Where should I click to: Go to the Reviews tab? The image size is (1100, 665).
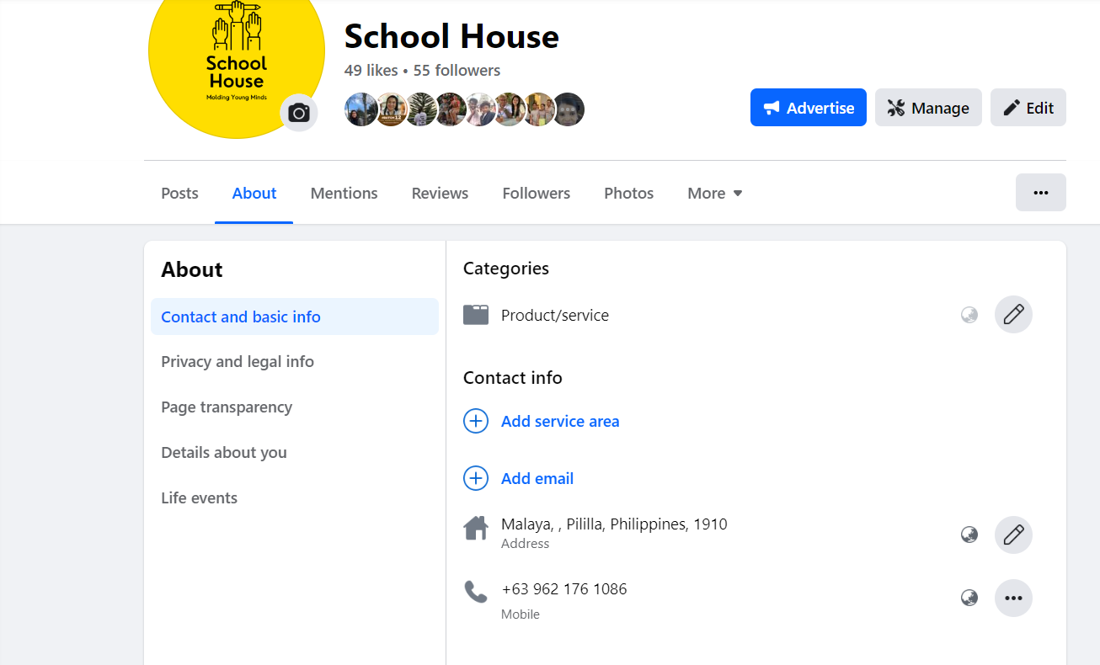[x=440, y=194]
